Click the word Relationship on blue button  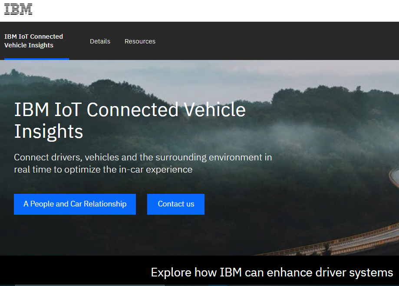coord(105,204)
